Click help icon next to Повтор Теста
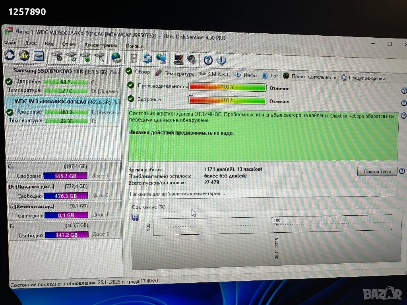Viewport: 407px width, 305px height. [402, 171]
